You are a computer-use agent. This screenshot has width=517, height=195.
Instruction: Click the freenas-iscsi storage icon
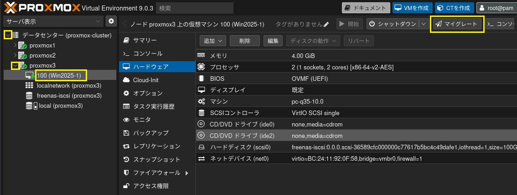29,96
